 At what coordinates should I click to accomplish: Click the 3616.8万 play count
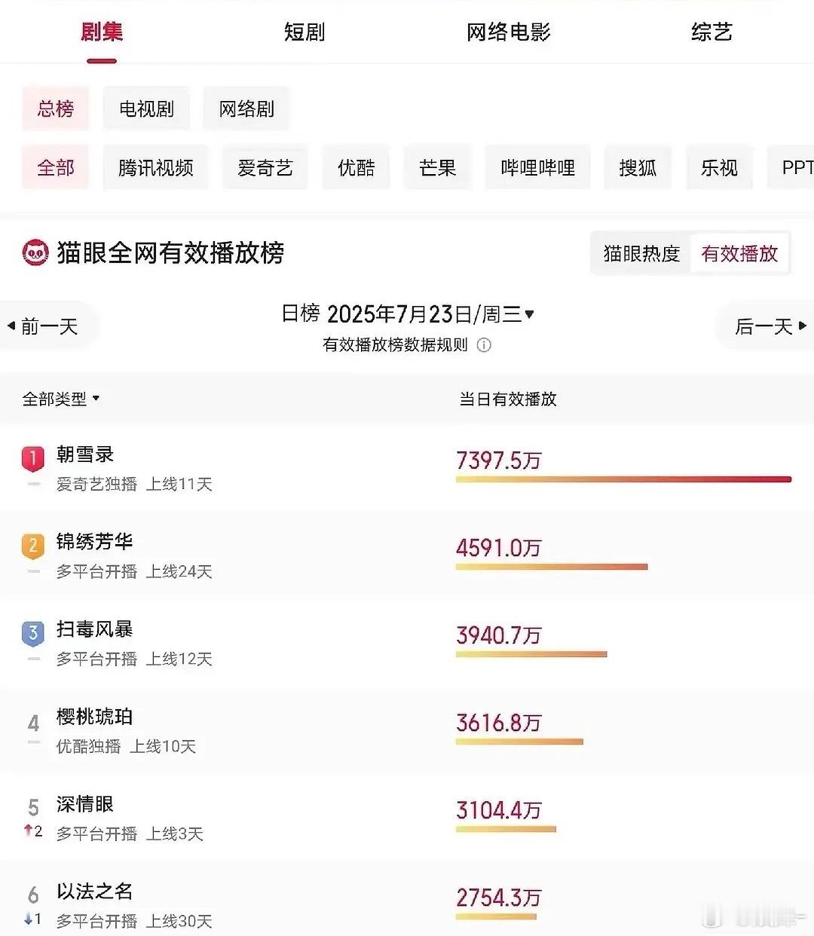[x=498, y=722]
